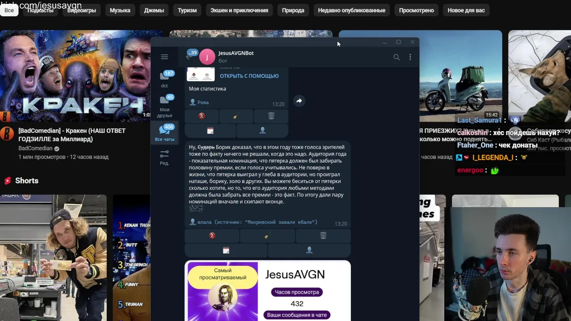Select the Видеоигры chip on YouTube

coord(82,10)
